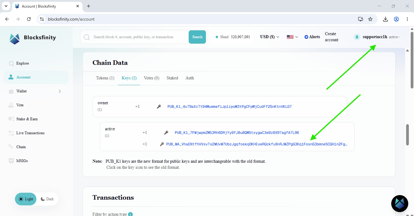Expand the Wallet submenu chevron

coord(60,91)
